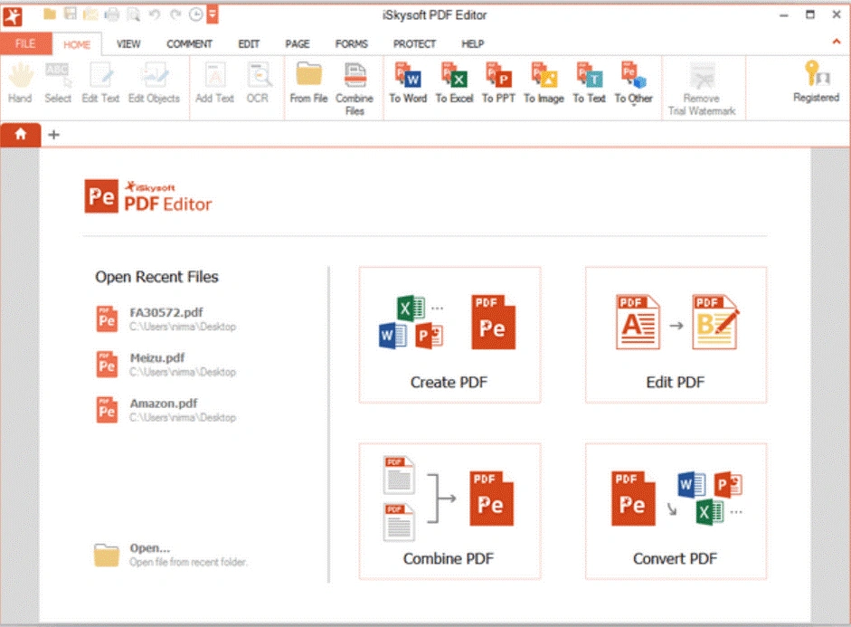
Task: Convert the PDF To Image
Action: point(544,83)
